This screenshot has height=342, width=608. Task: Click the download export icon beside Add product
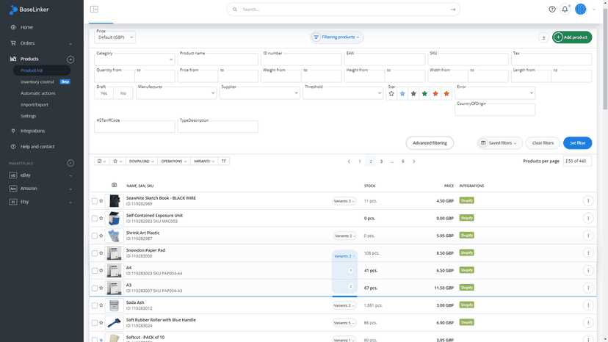[x=543, y=37]
